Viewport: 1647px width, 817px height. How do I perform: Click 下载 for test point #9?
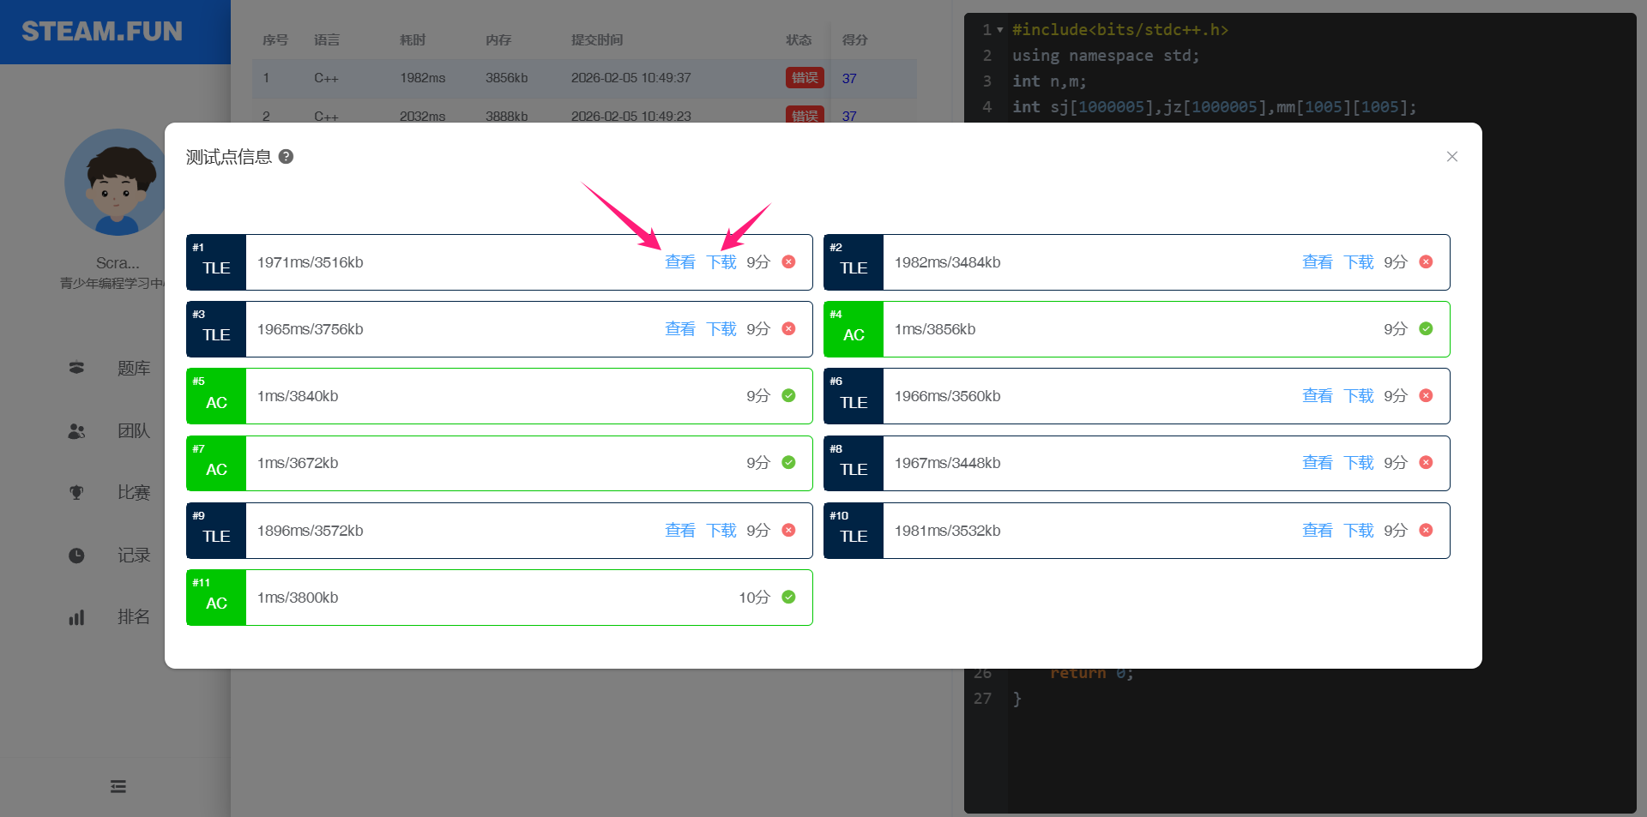coord(721,531)
